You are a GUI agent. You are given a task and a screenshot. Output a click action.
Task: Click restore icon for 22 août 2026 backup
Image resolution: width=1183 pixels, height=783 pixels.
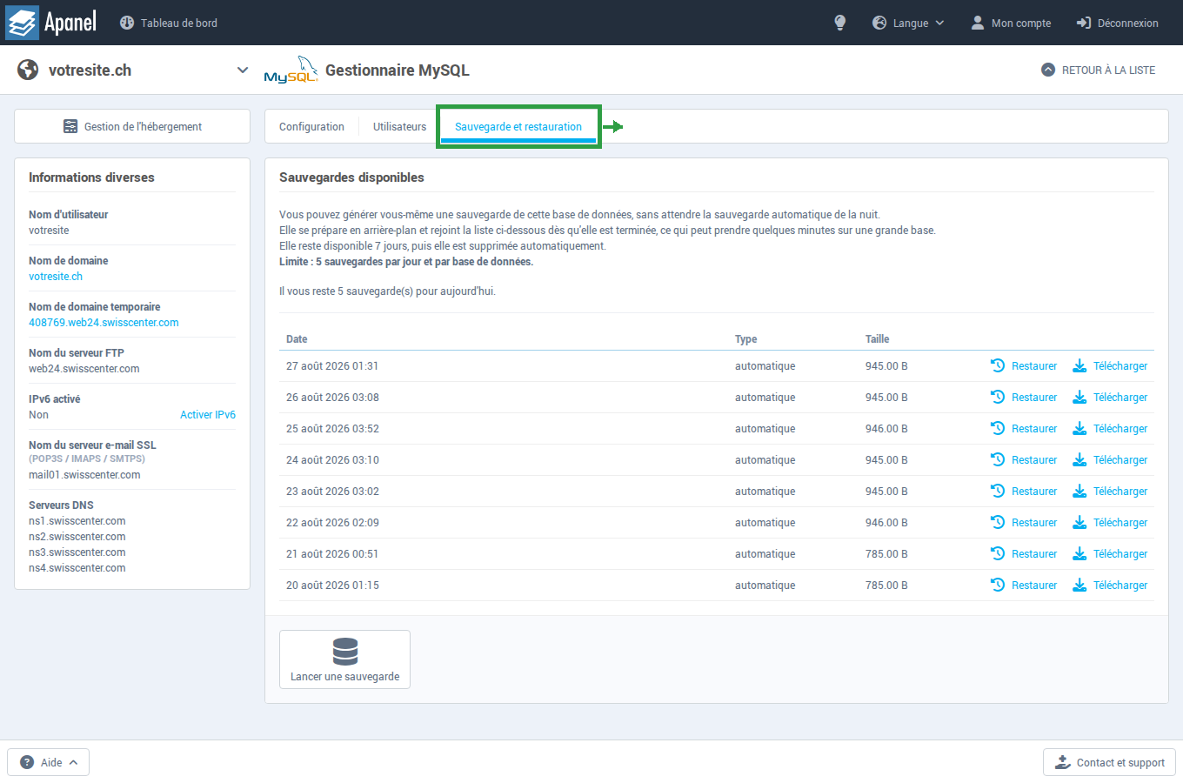click(998, 522)
